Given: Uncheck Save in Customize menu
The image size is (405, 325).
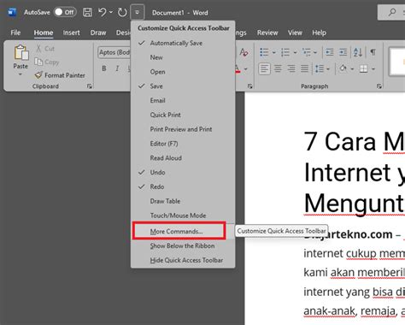Looking at the screenshot, I should click(183, 86).
